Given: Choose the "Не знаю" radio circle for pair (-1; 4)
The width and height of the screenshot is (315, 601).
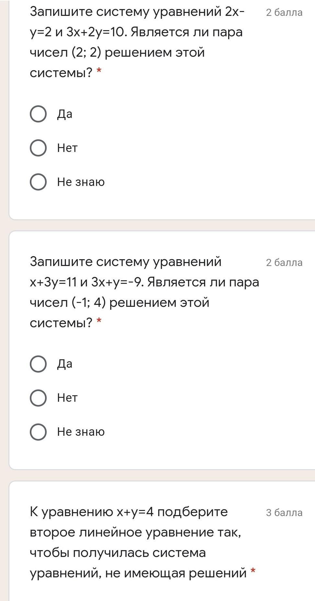Looking at the screenshot, I should coord(38,432).
